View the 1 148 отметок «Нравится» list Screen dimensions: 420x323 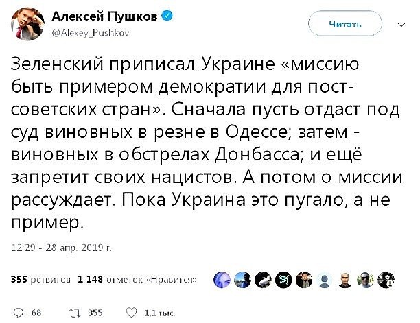tap(137, 279)
